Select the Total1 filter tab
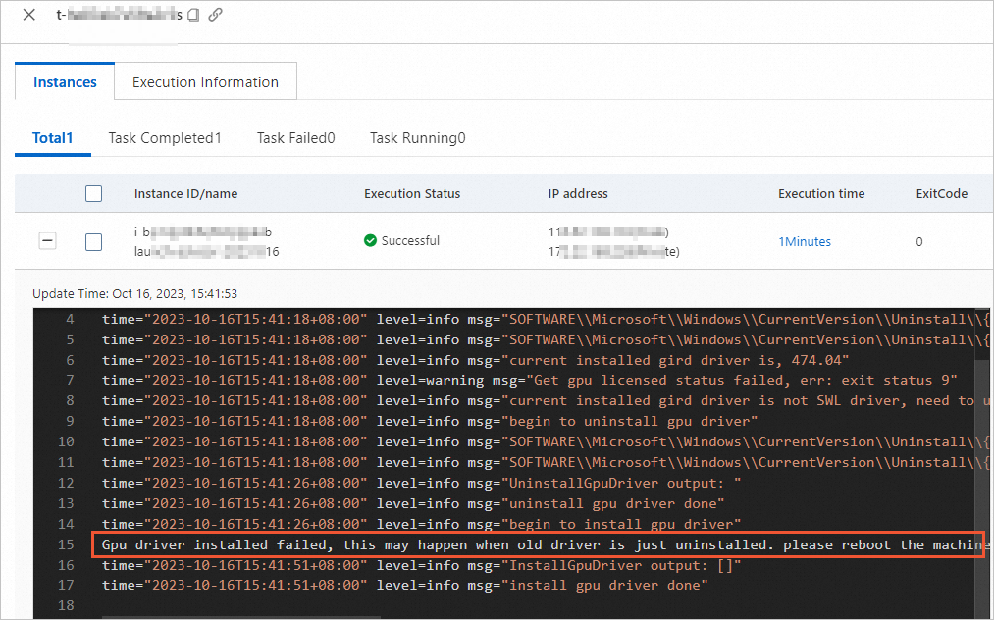994x620 pixels. point(52,138)
